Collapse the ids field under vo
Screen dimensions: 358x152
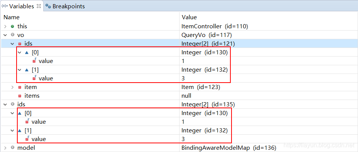pos(12,44)
